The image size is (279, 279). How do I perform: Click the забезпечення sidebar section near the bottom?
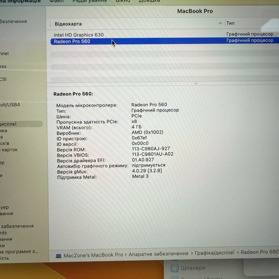[17, 226]
